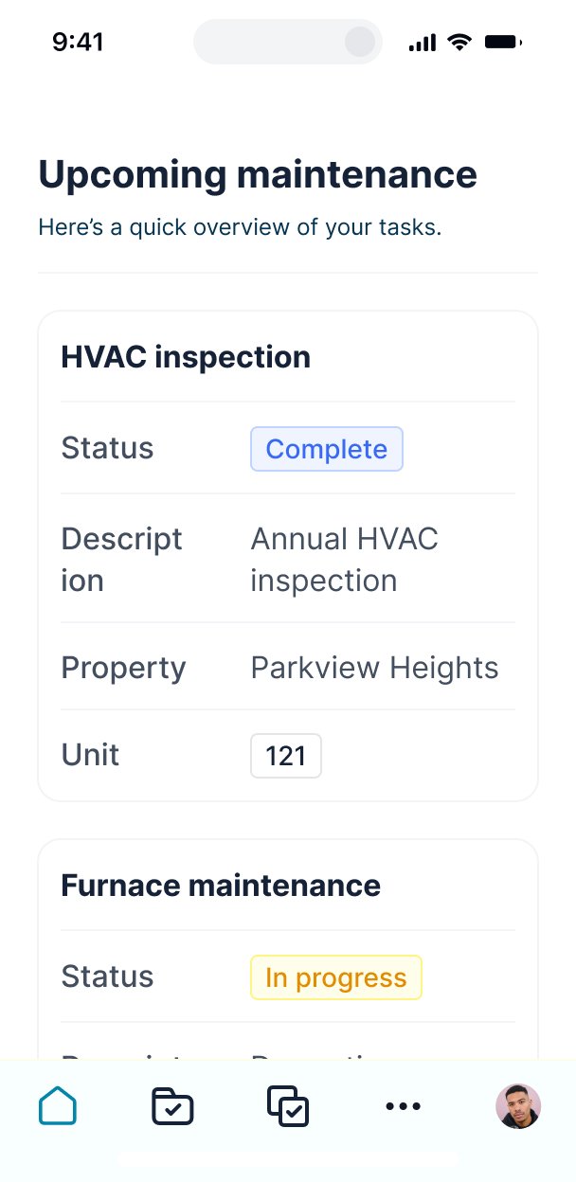Toggle the In progress badge for Furnace maintenance
The height and width of the screenshot is (1182, 576).
[335, 976]
